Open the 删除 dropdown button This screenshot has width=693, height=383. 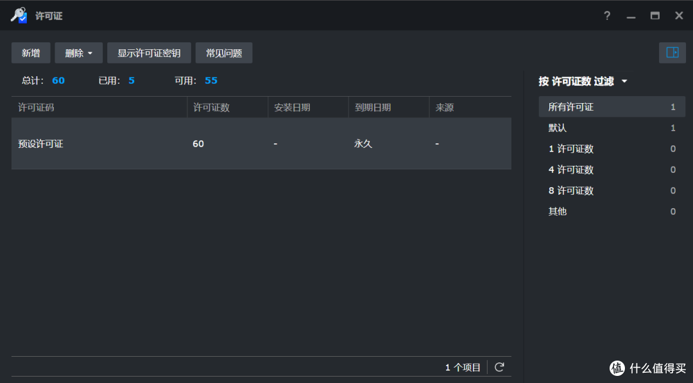coord(79,53)
